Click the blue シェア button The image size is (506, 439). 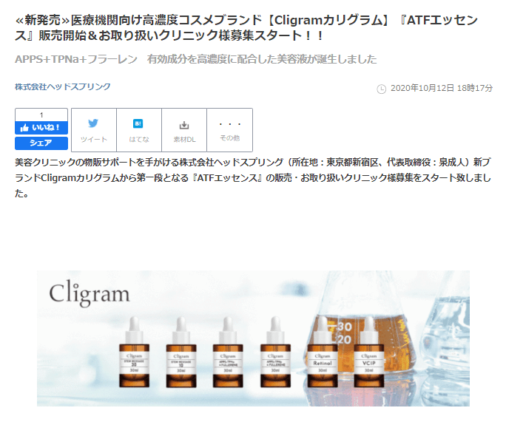41,143
